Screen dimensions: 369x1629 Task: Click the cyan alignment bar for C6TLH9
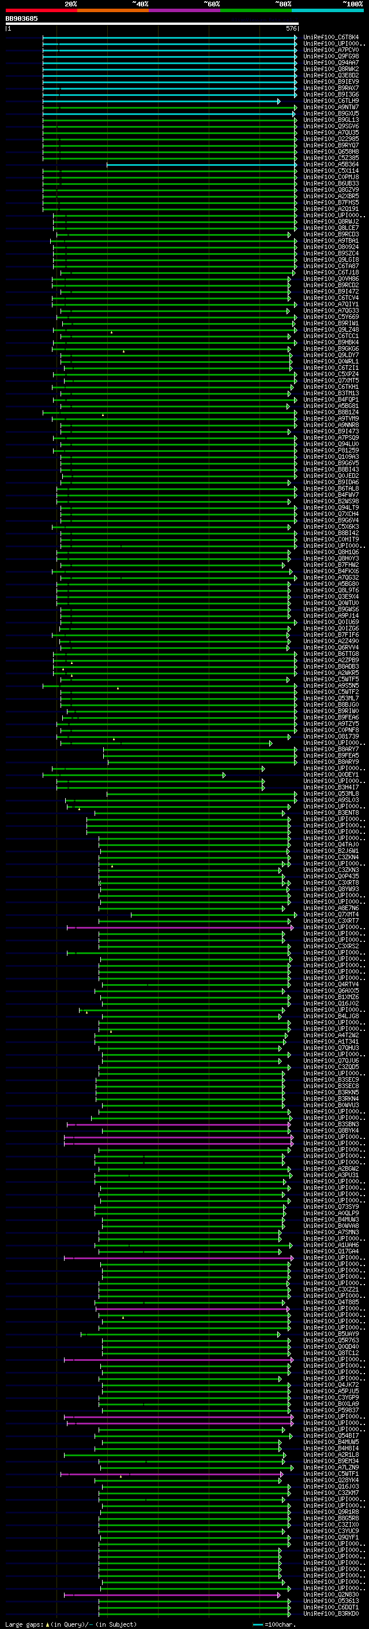[x=161, y=101]
